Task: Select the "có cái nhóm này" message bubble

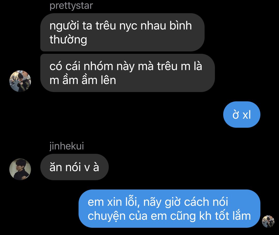Action: tap(128, 73)
